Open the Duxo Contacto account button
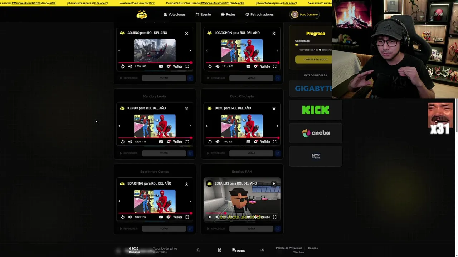 [305, 14]
